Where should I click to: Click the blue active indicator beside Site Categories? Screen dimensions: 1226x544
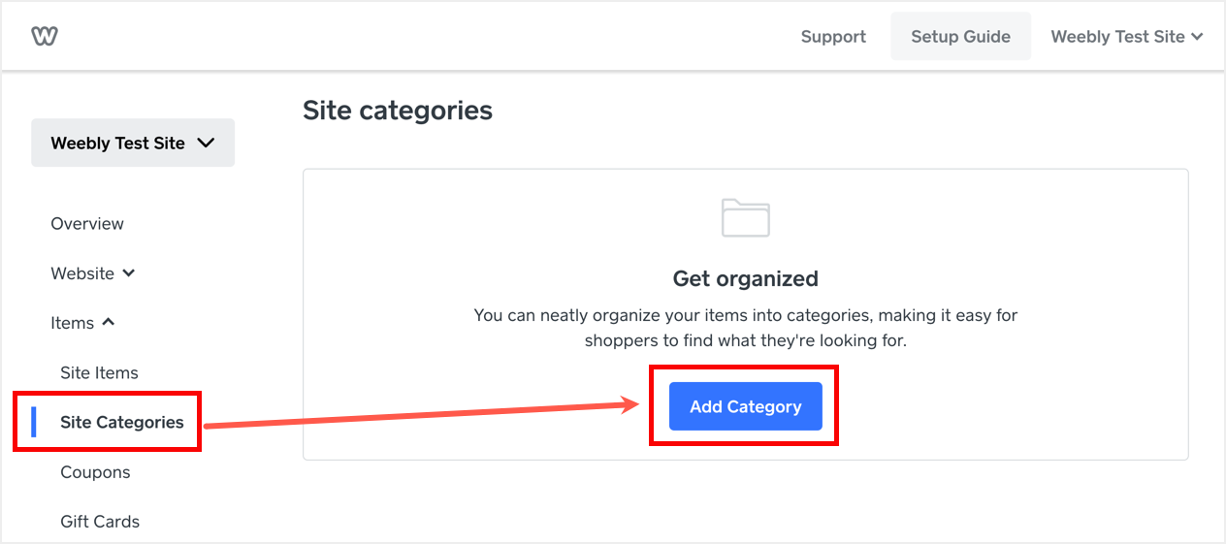[34, 422]
